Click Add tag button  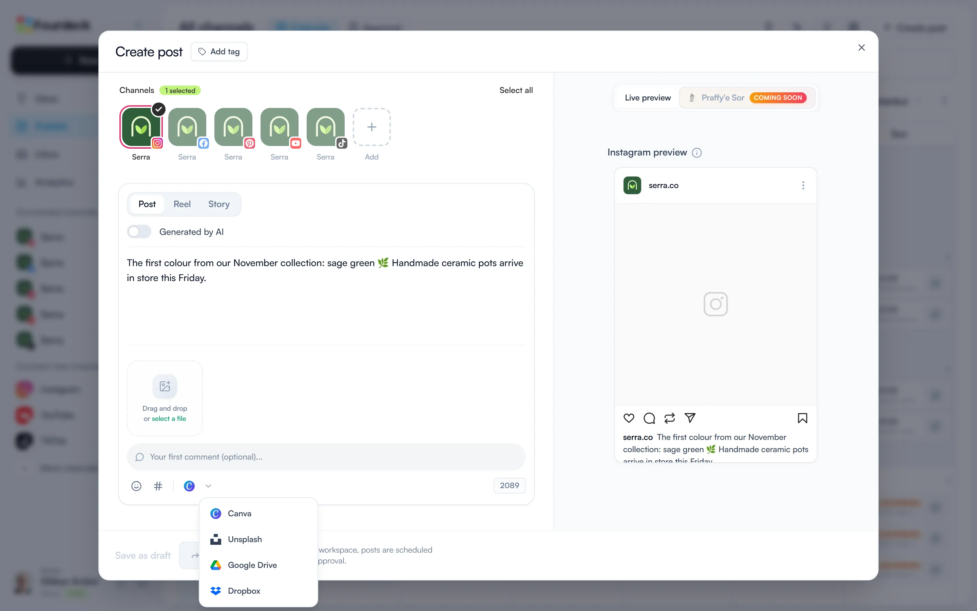point(219,52)
